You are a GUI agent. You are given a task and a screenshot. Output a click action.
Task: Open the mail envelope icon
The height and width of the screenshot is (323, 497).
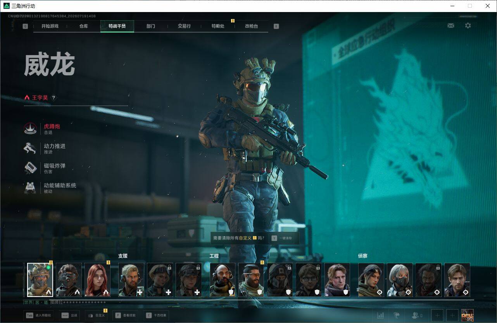pos(450,26)
